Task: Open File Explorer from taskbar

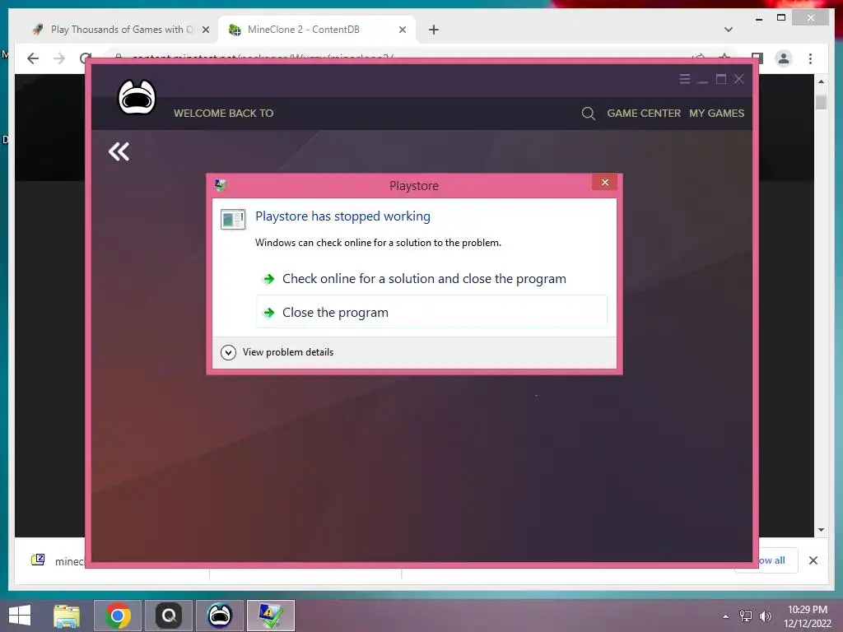Action: (67, 616)
